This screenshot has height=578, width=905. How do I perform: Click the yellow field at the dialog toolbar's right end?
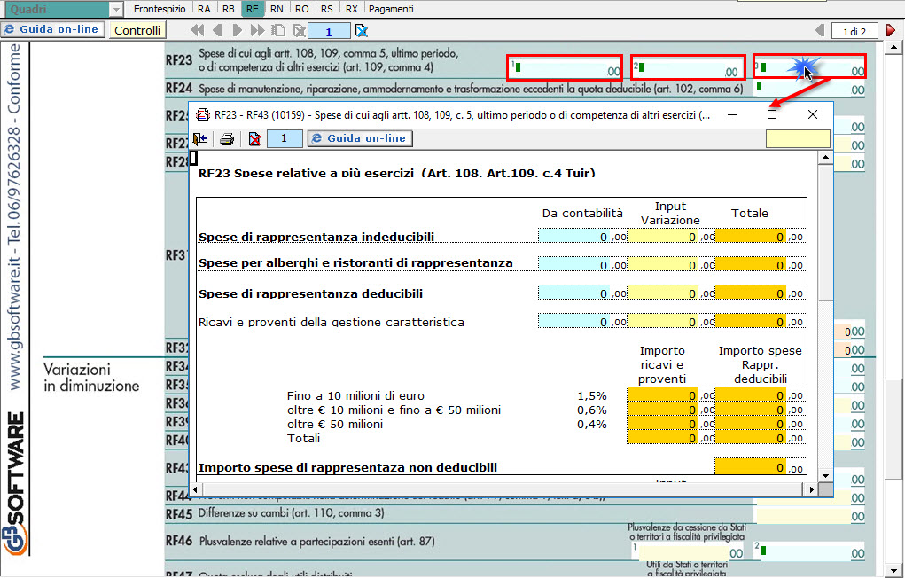coord(798,138)
